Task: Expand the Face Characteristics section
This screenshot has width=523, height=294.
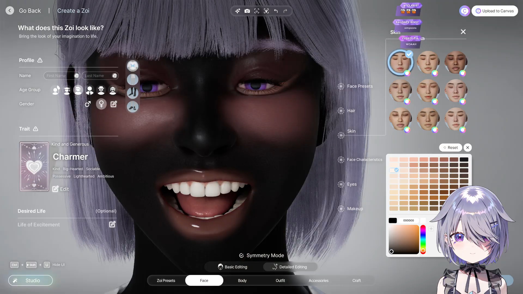Action: (x=341, y=160)
